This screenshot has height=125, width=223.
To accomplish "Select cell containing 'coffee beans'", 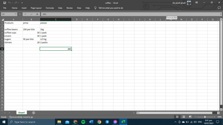I will [13, 29].
